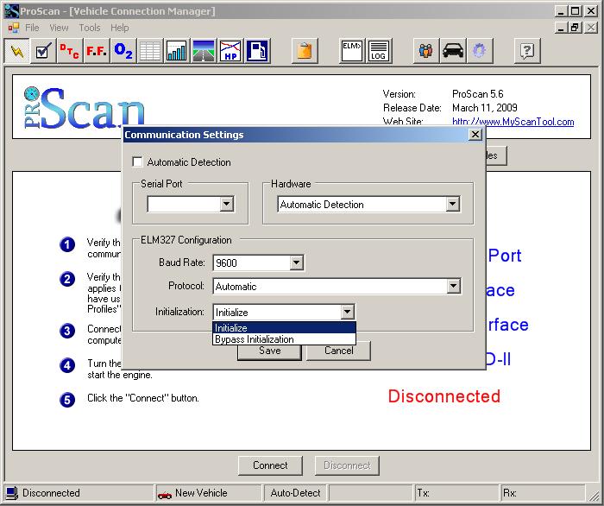This screenshot has width=604, height=506.
Task: Open the Hardware dropdown list
Action: 452,205
